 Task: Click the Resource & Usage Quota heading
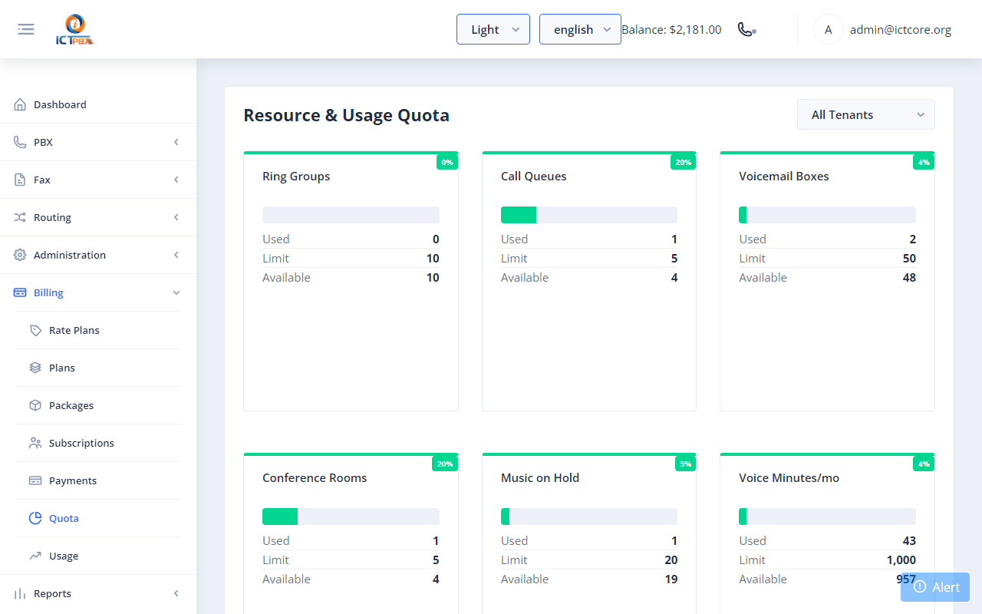[346, 115]
